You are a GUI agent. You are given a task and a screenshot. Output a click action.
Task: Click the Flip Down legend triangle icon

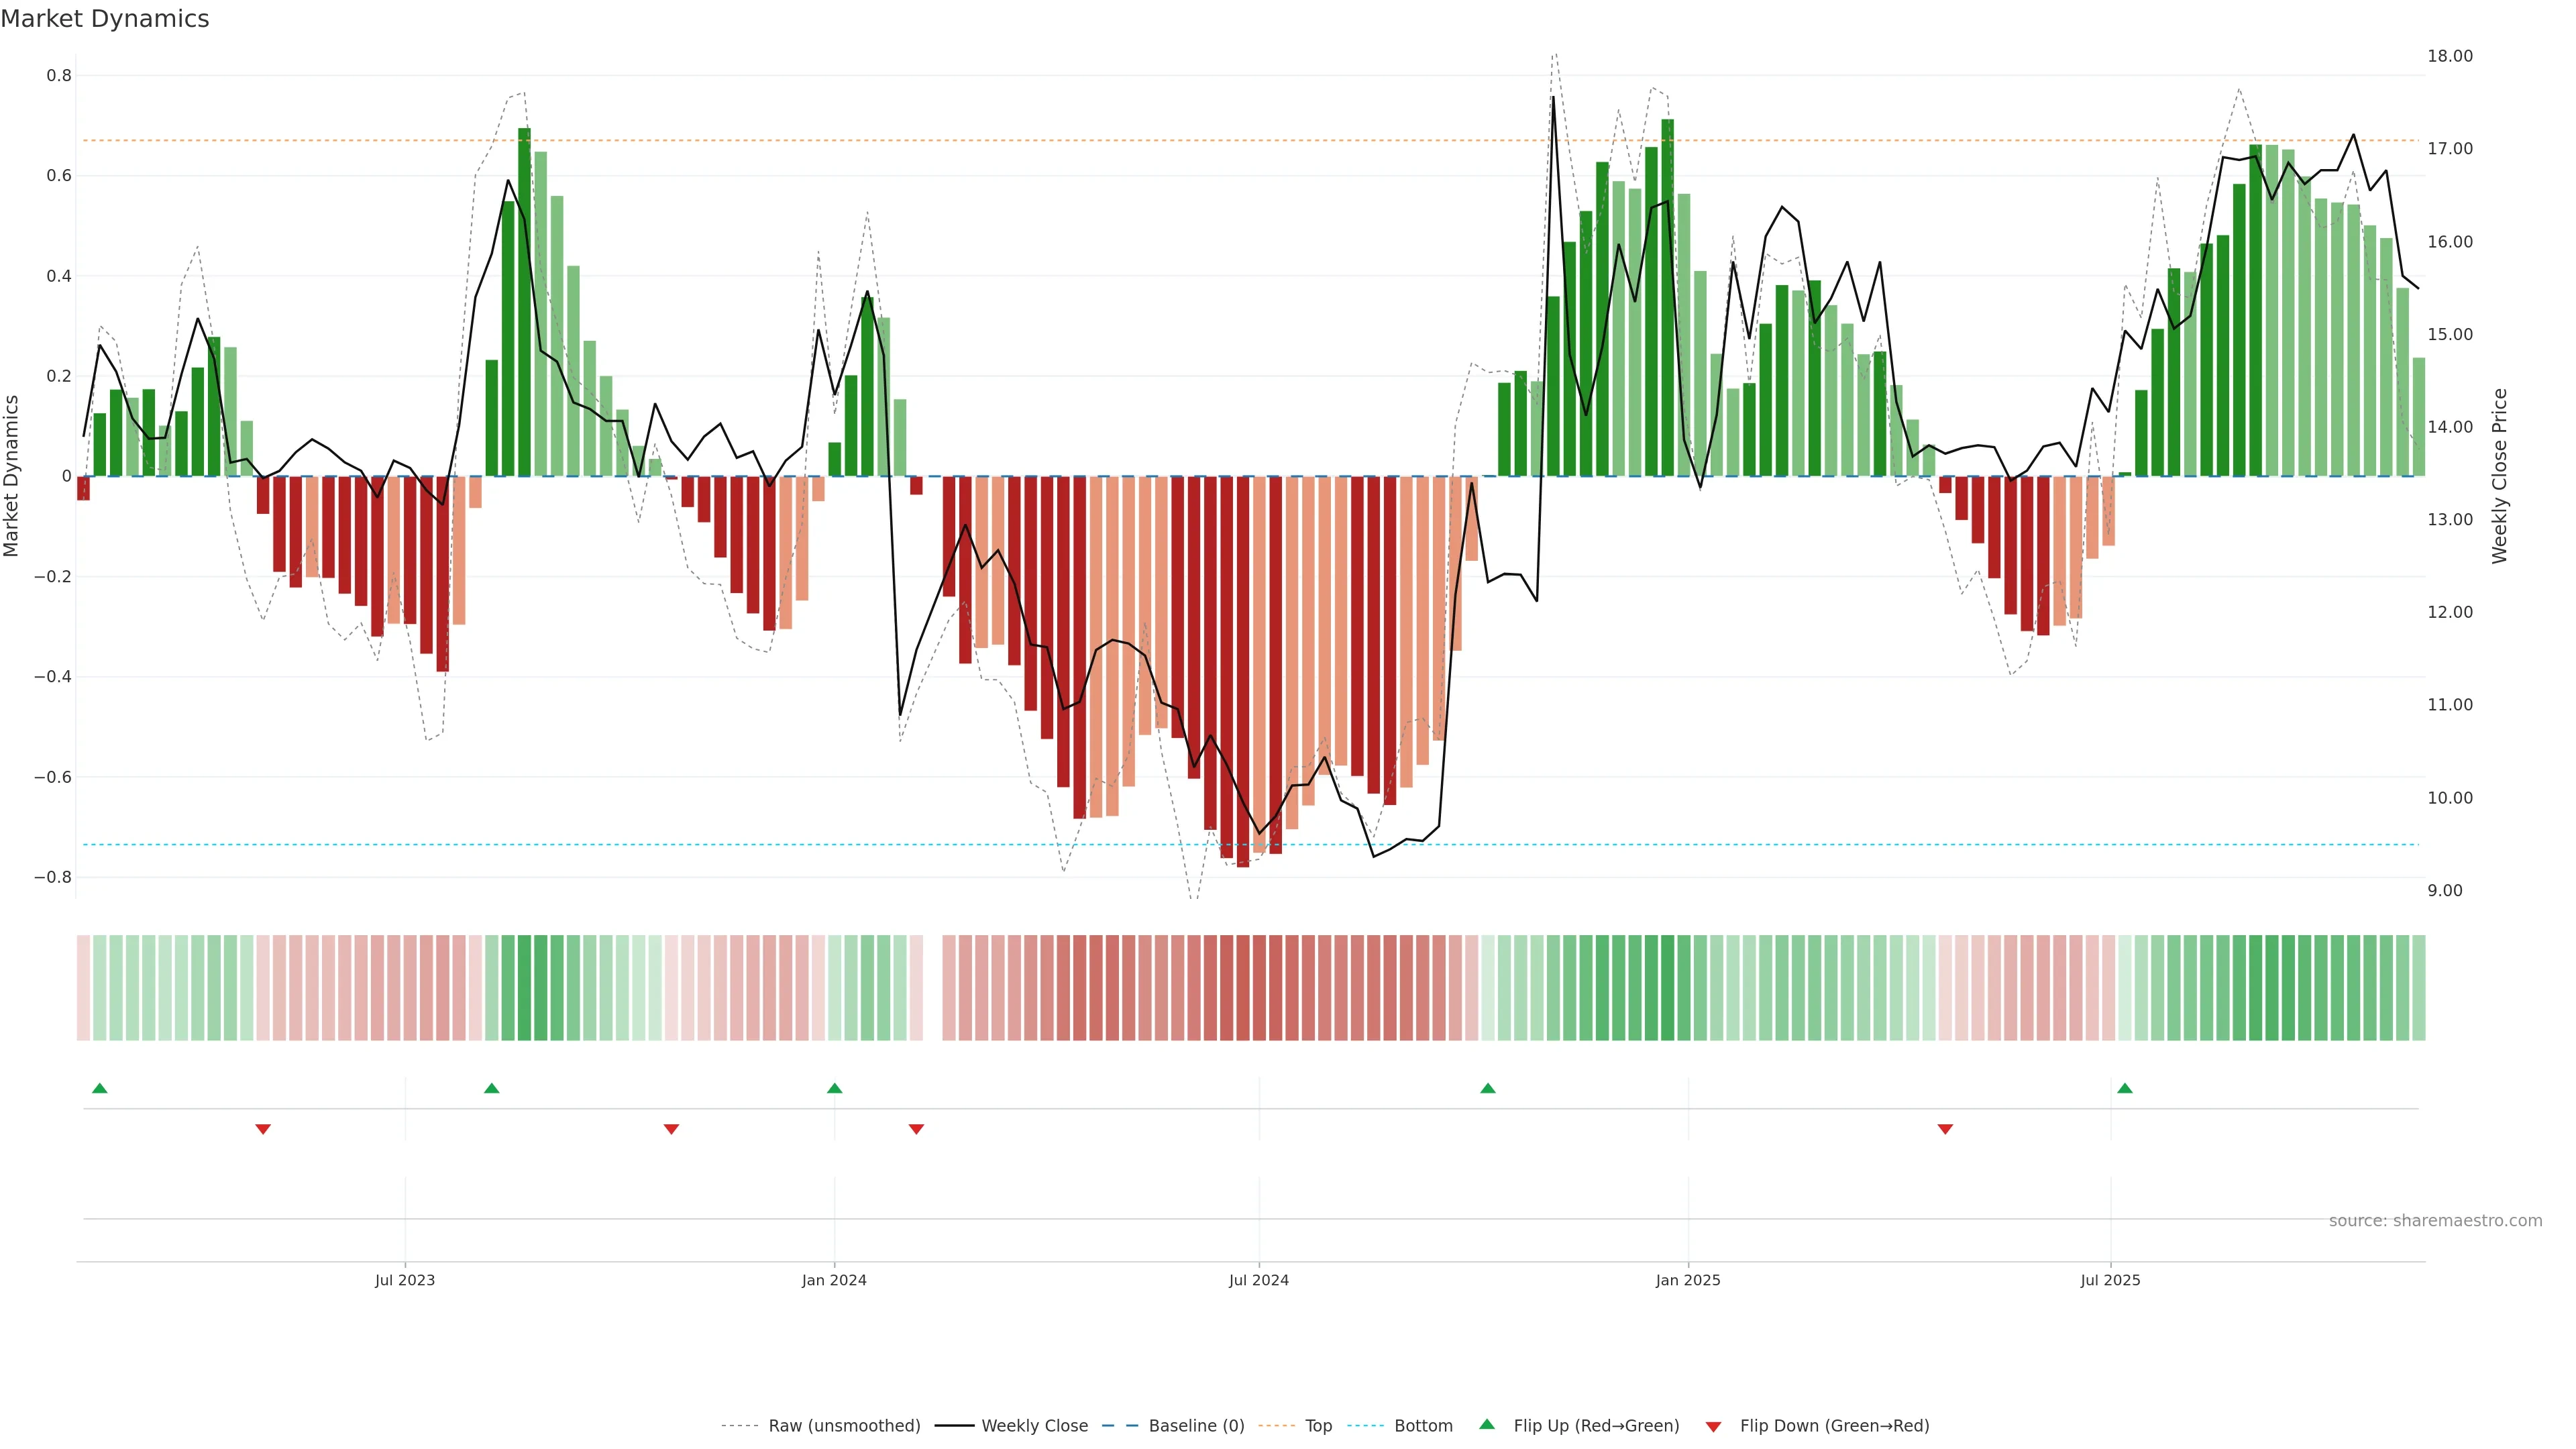1713,1427
